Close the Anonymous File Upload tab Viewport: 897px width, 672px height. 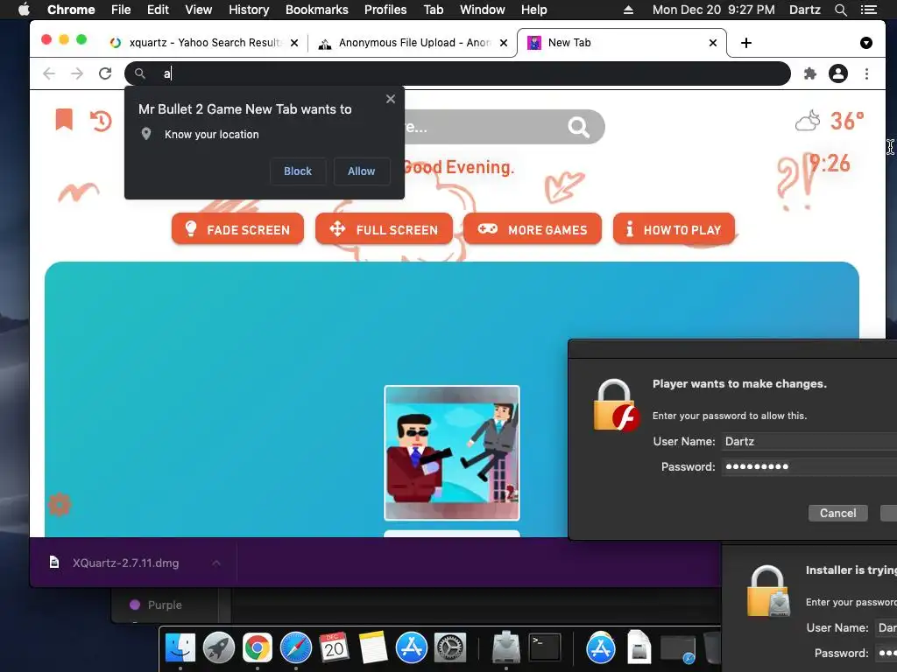click(504, 43)
